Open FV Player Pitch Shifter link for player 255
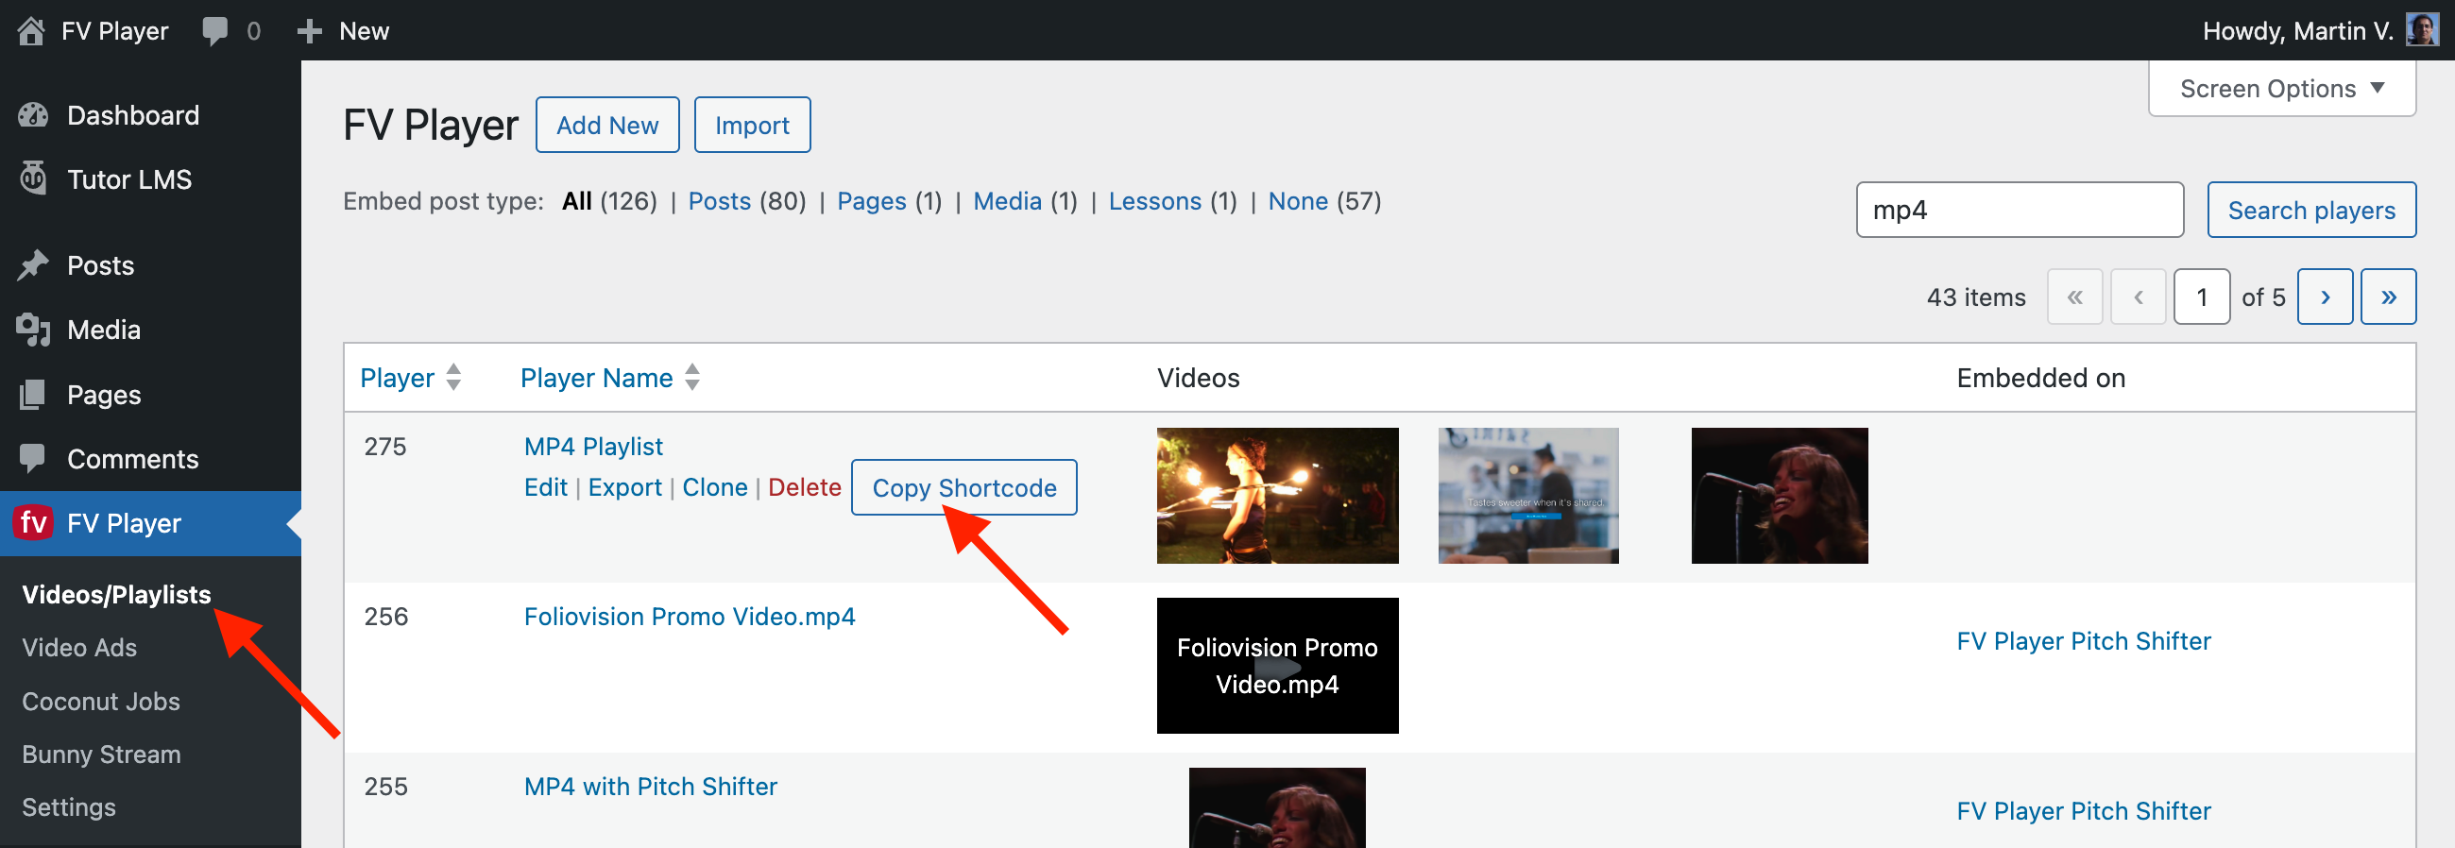Screen dimensions: 2455x848 (2084, 811)
